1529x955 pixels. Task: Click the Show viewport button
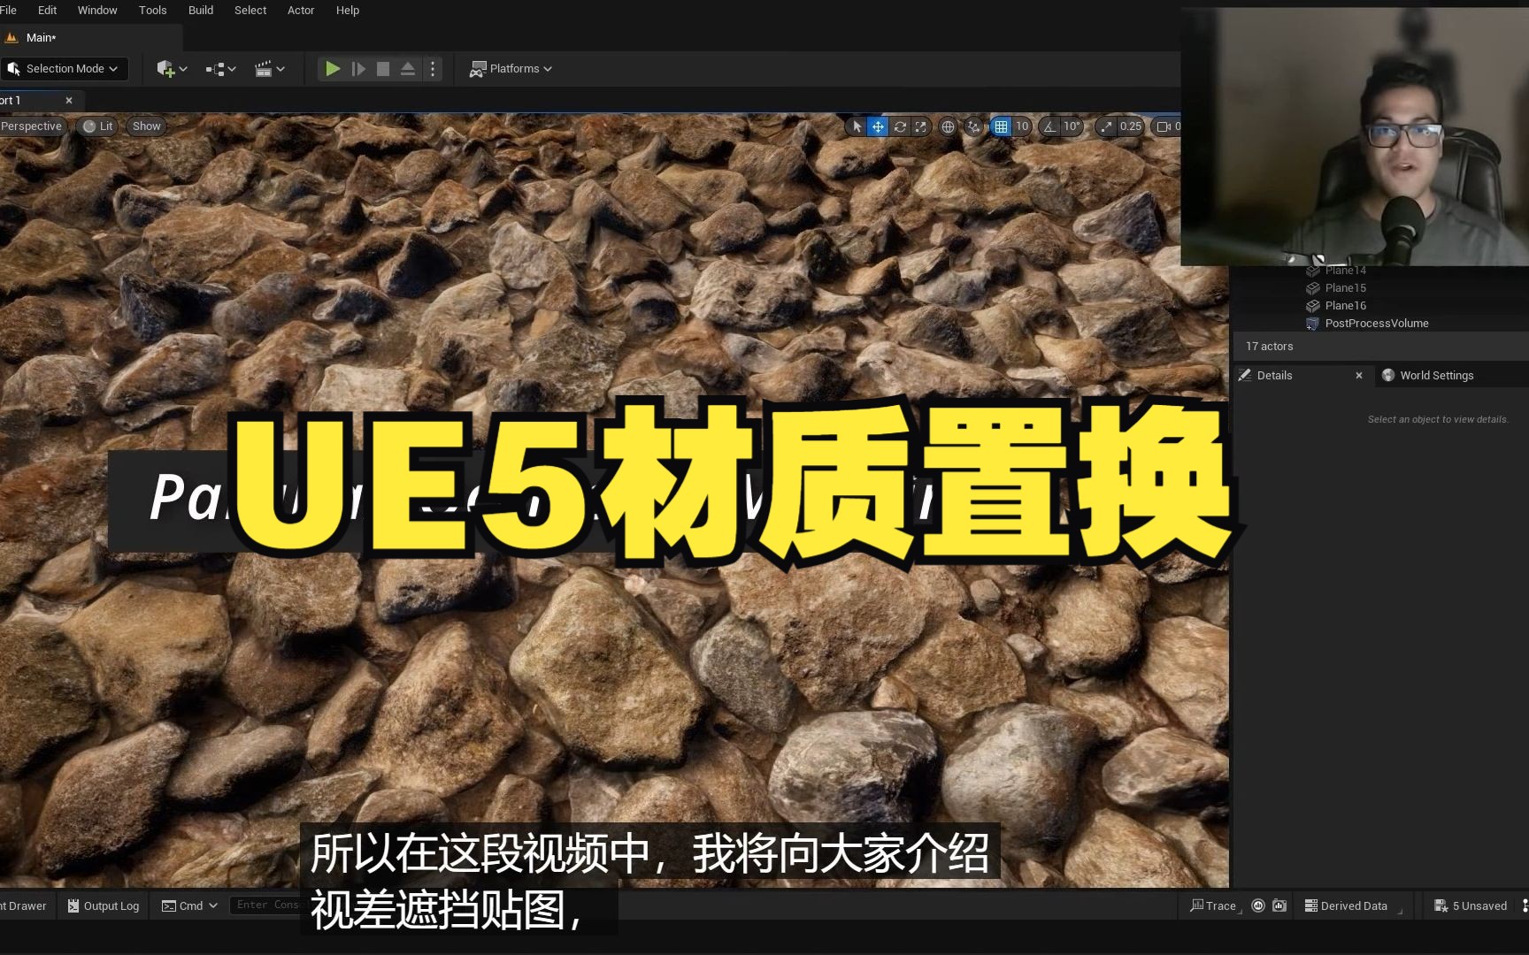145,126
